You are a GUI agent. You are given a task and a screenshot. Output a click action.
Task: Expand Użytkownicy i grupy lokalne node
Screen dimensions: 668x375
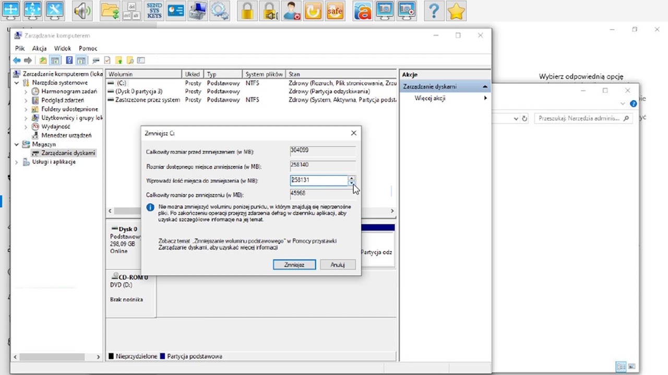point(26,118)
